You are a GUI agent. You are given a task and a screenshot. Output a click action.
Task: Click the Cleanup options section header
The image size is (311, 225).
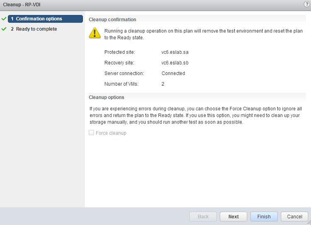[x=107, y=97]
